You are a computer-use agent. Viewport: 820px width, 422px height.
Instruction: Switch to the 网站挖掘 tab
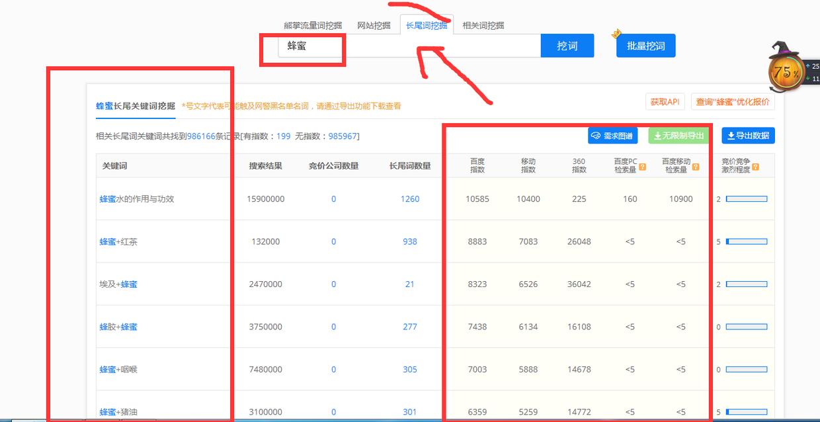click(374, 26)
